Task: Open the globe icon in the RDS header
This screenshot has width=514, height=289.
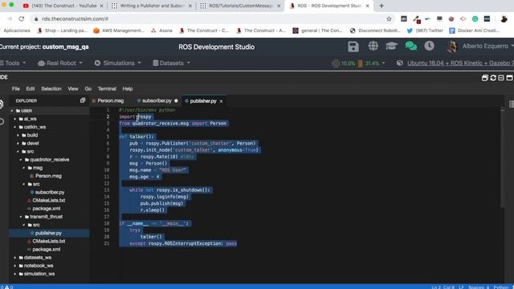Action: pos(373,47)
